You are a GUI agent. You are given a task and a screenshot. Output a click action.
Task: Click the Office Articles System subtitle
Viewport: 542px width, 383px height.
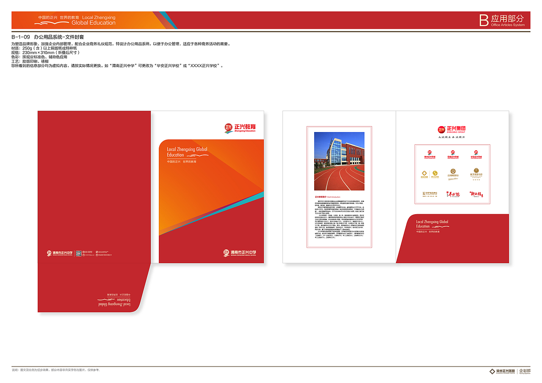pos(508,25)
